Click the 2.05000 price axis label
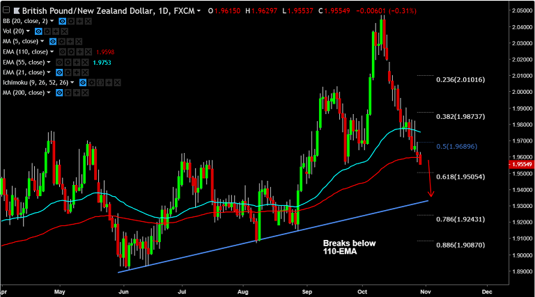The image size is (535, 297). pyautogui.click(x=522, y=10)
